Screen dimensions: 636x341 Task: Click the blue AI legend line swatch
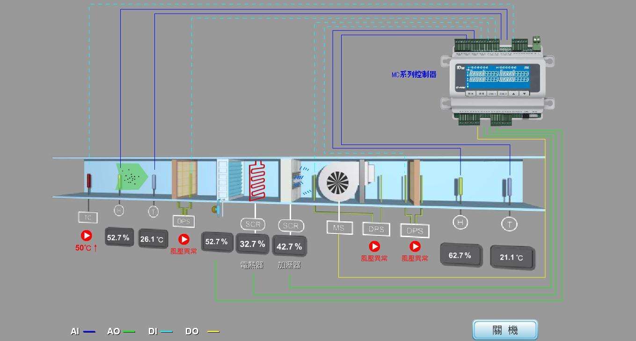pyautogui.click(x=89, y=332)
